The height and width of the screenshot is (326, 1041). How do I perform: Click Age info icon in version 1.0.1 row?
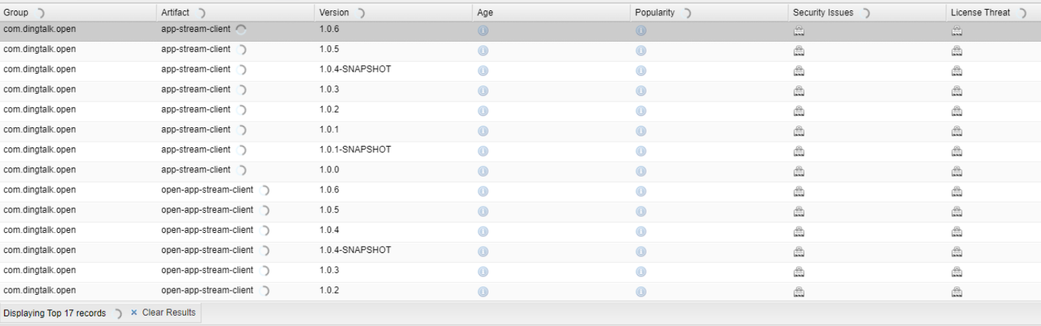pyautogui.click(x=483, y=131)
